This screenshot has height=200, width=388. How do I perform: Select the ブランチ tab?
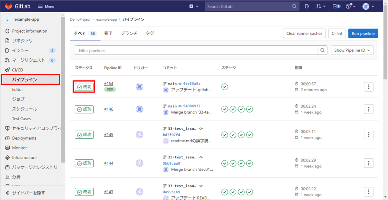(129, 33)
